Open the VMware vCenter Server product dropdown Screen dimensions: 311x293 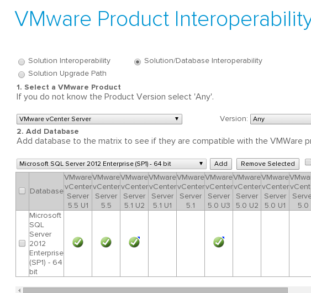pos(99,119)
